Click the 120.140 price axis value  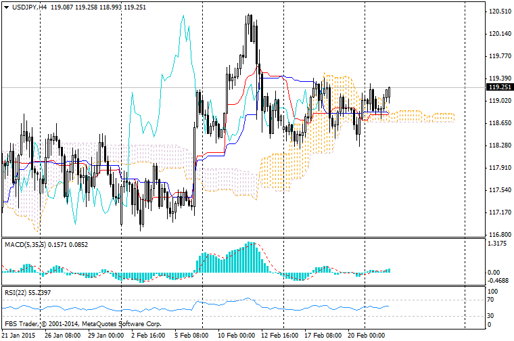500,34
